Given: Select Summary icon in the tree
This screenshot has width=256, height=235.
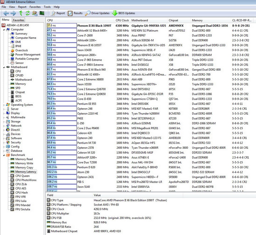Looking at the screenshot, I should pyautogui.click(x=12, y=34).
